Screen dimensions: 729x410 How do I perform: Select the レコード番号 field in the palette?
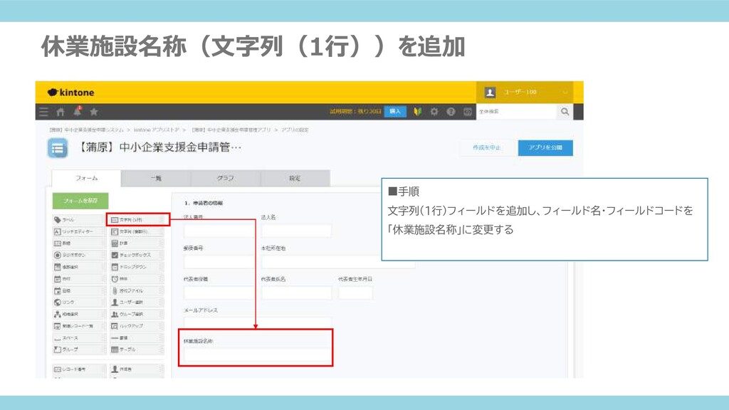80,369
